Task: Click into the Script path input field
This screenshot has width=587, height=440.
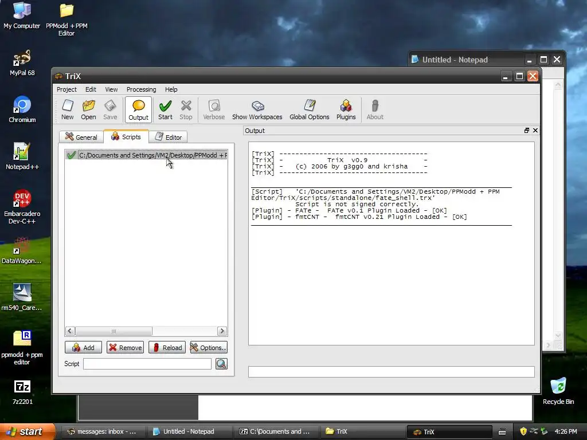Action: click(147, 364)
